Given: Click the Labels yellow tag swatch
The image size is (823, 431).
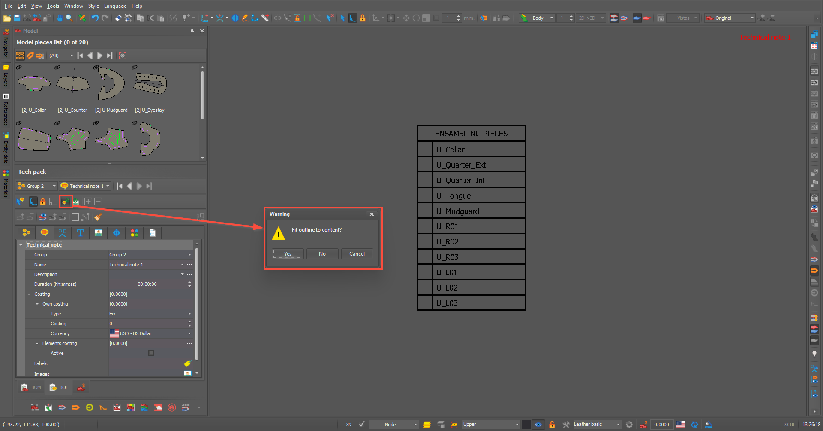Looking at the screenshot, I should tap(187, 363).
